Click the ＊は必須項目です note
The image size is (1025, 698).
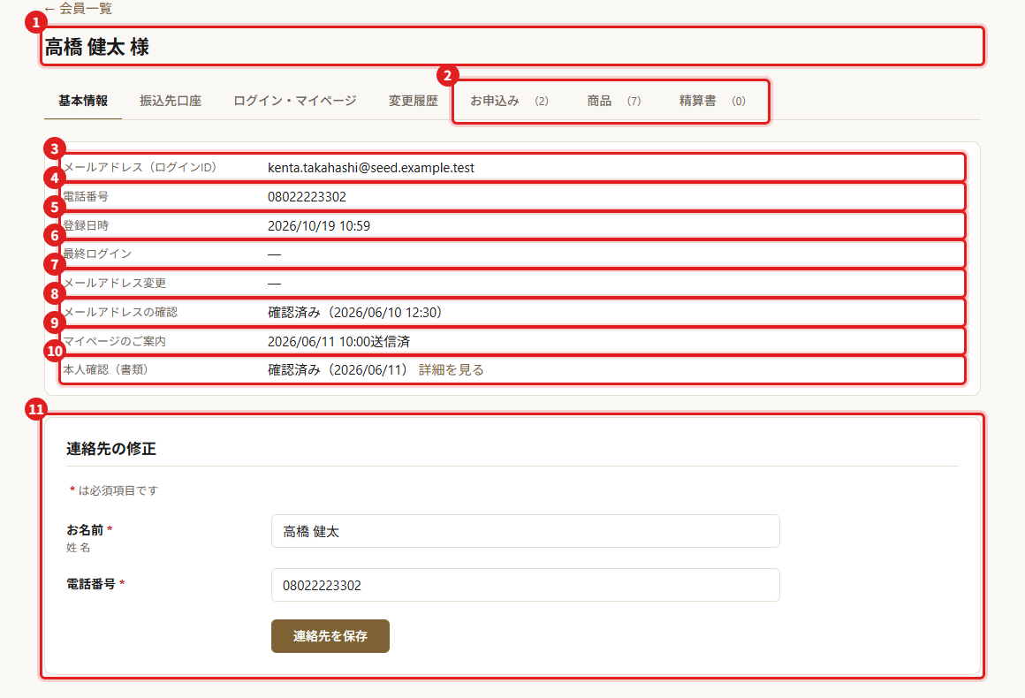point(114,490)
